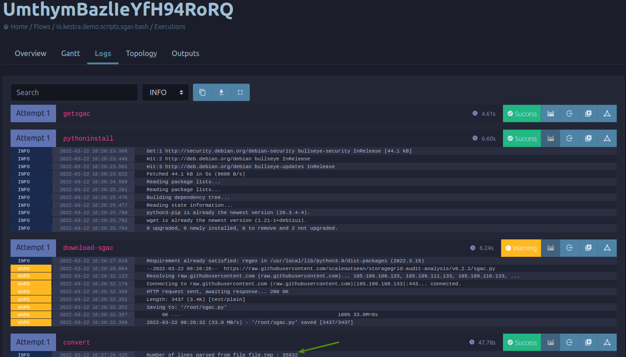626x357 pixels.
Task: Download logs with the download icon
Action: (x=221, y=92)
